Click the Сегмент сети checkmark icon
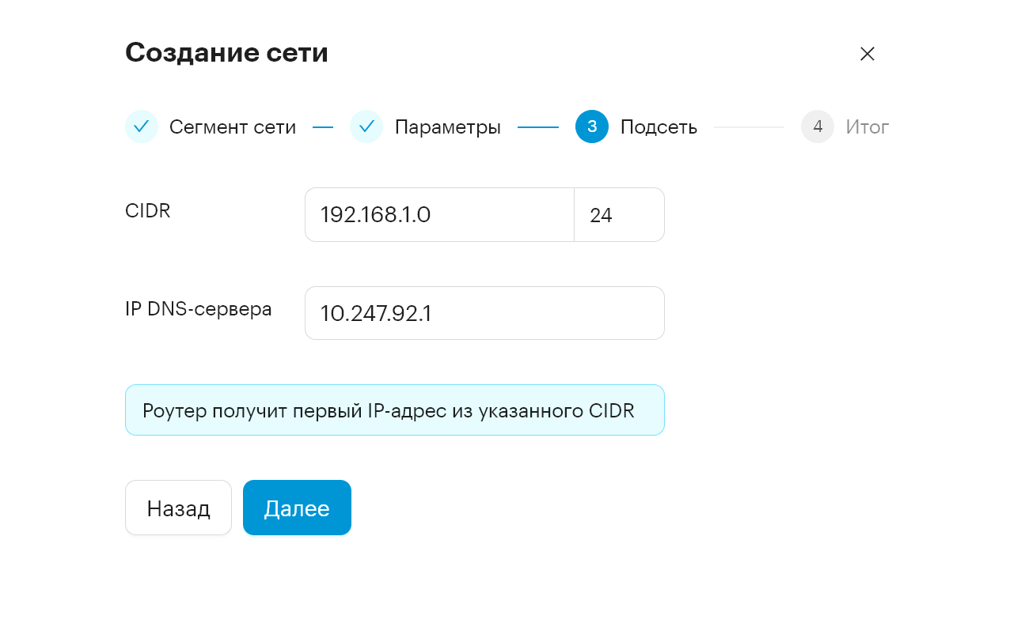This screenshot has height=623, width=1021. point(142,126)
